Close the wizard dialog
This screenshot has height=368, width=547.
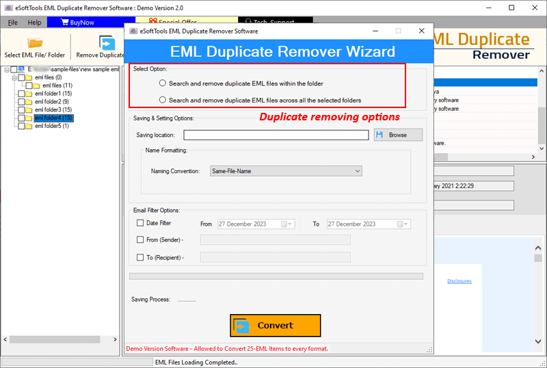tap(421, 31)
